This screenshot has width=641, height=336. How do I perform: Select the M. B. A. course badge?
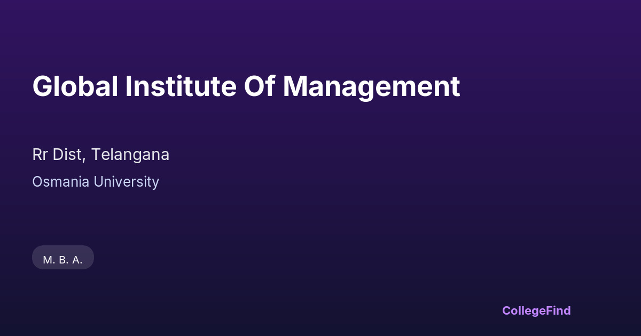pyautogui.click(x=63, y=260)
